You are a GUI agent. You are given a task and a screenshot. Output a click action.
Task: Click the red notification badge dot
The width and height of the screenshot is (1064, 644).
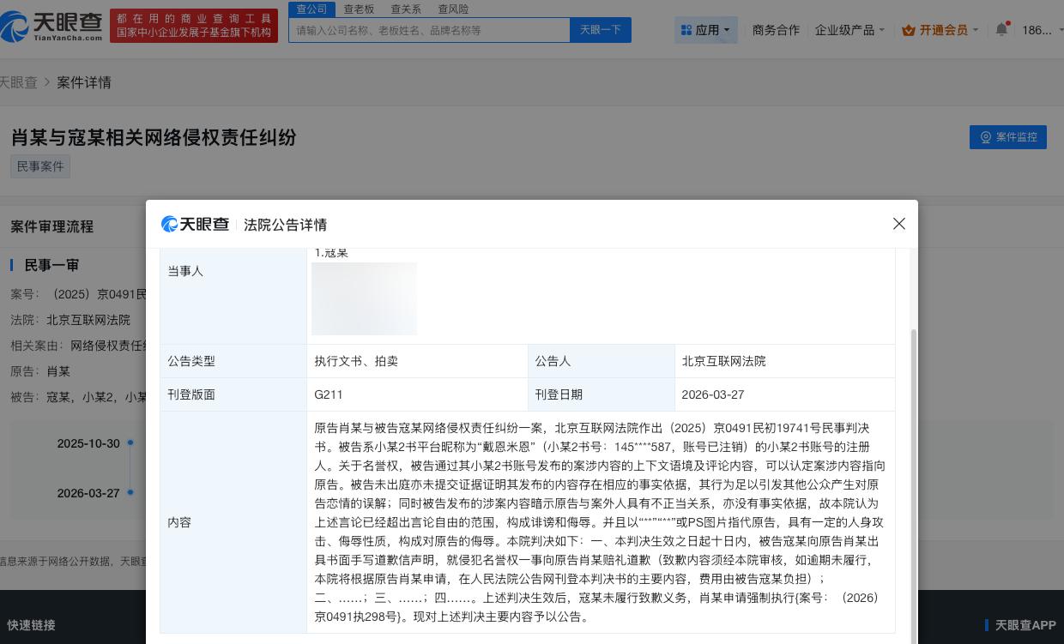[1008, 23]
